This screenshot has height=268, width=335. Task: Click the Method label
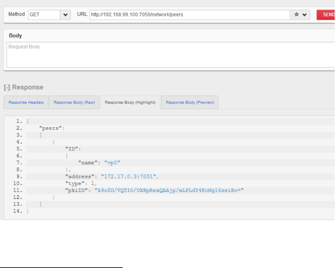pos(17,14)
